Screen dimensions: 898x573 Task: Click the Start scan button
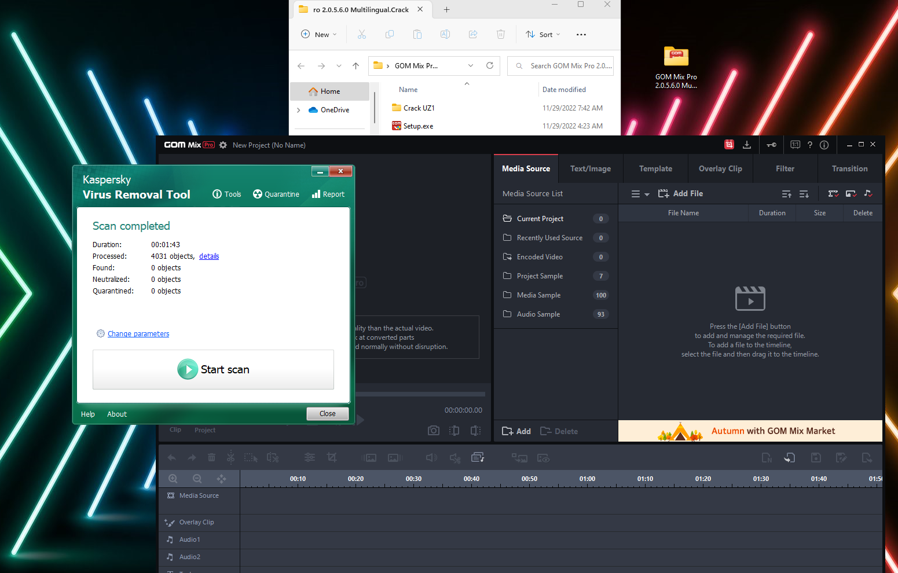coord(213,369)
